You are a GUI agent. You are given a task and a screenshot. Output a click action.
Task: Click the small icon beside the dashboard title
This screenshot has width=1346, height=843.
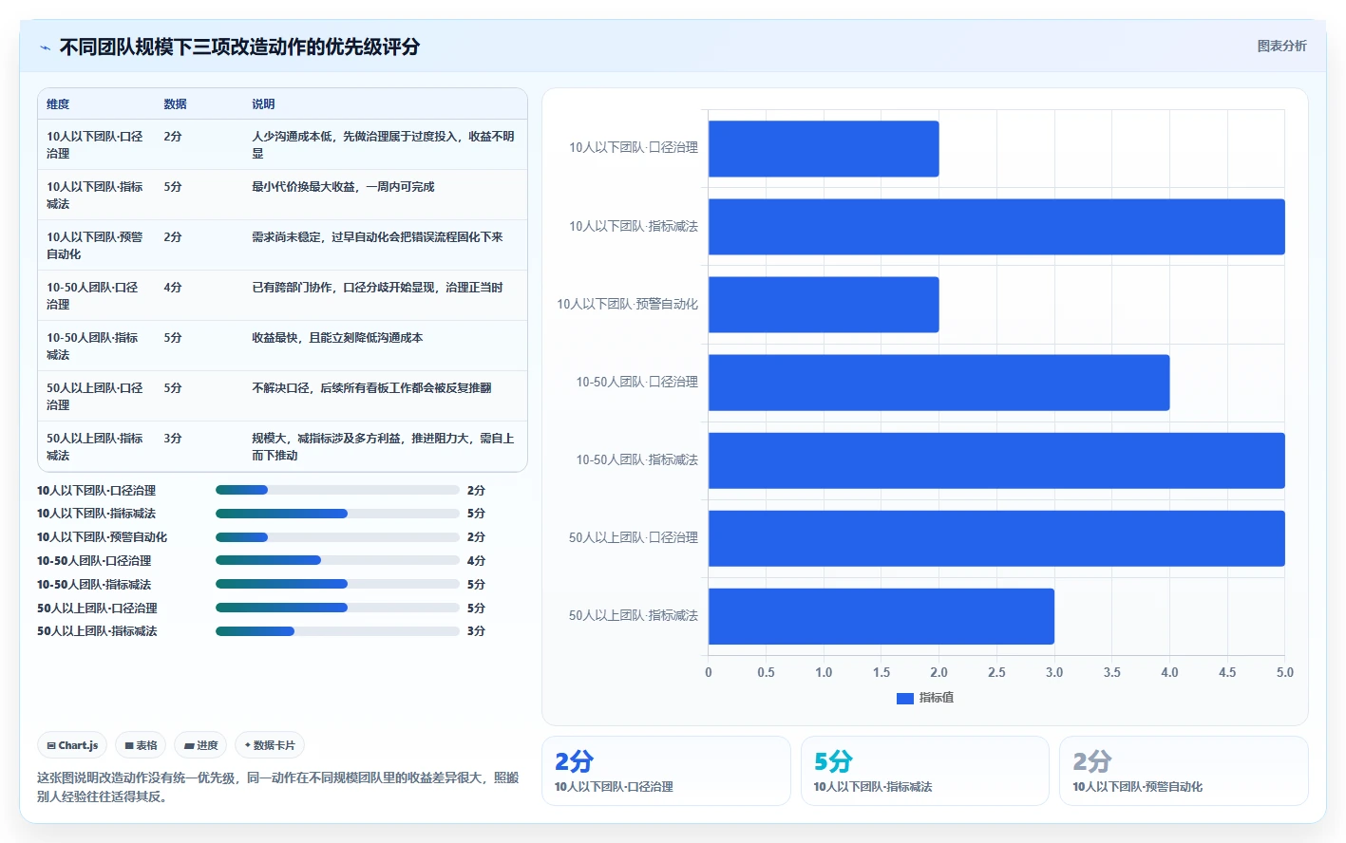45,47
